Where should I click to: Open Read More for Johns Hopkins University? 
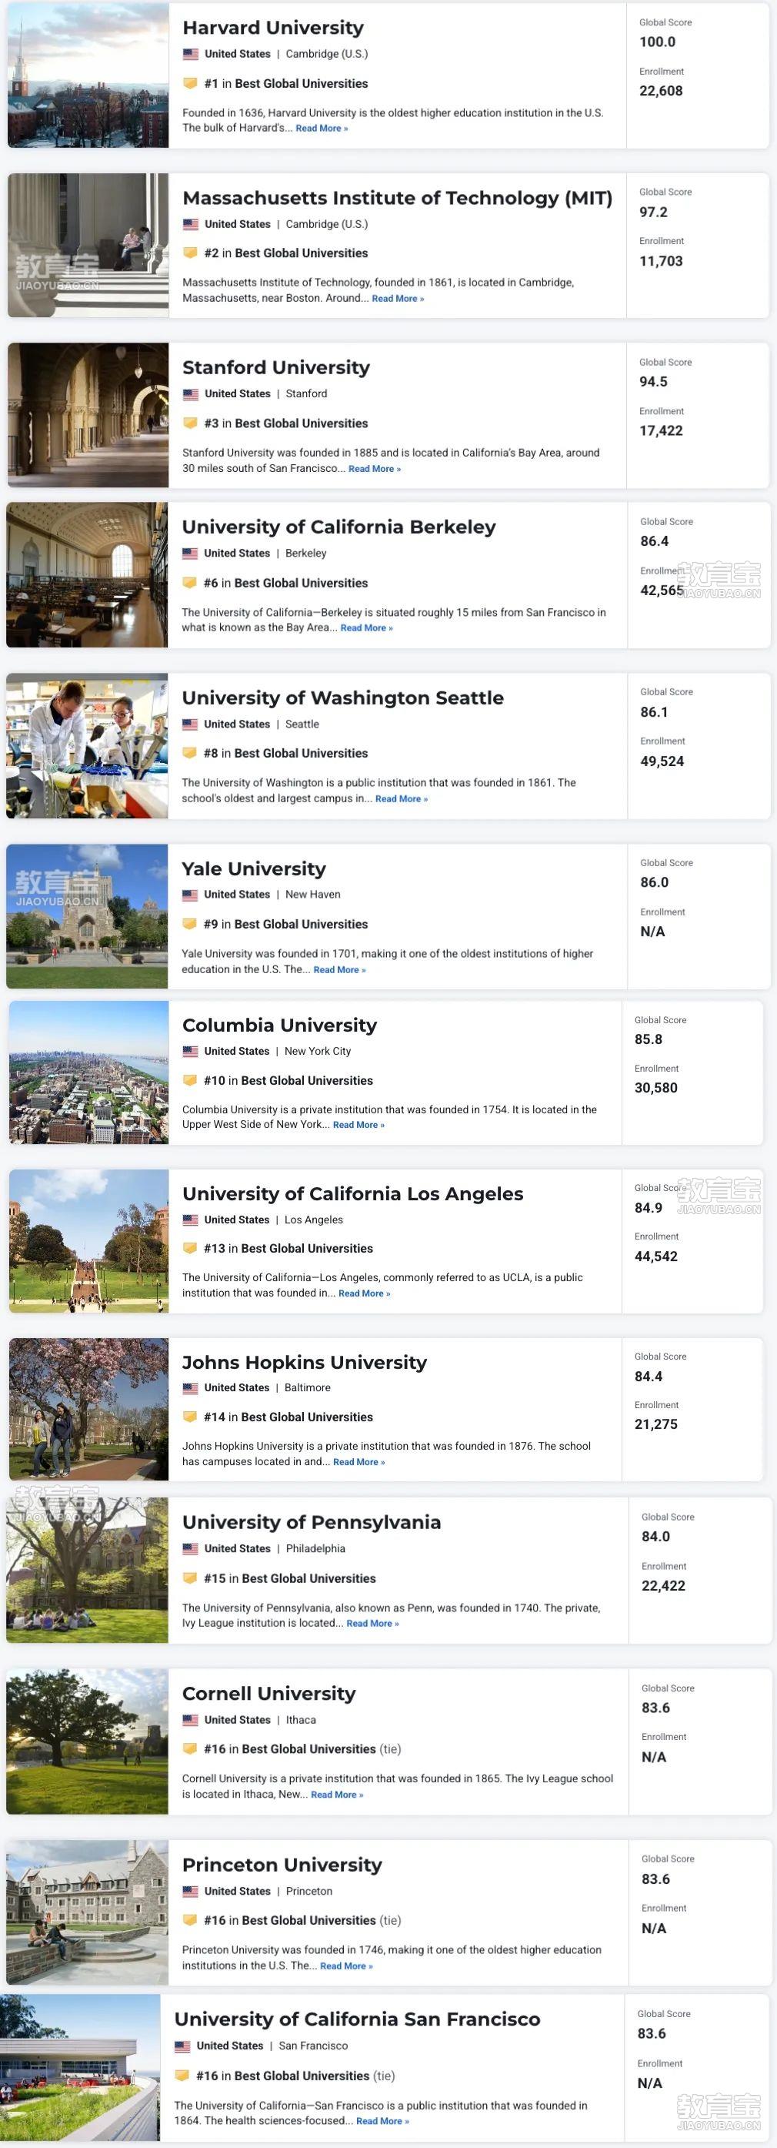[x=359, y=1463]
